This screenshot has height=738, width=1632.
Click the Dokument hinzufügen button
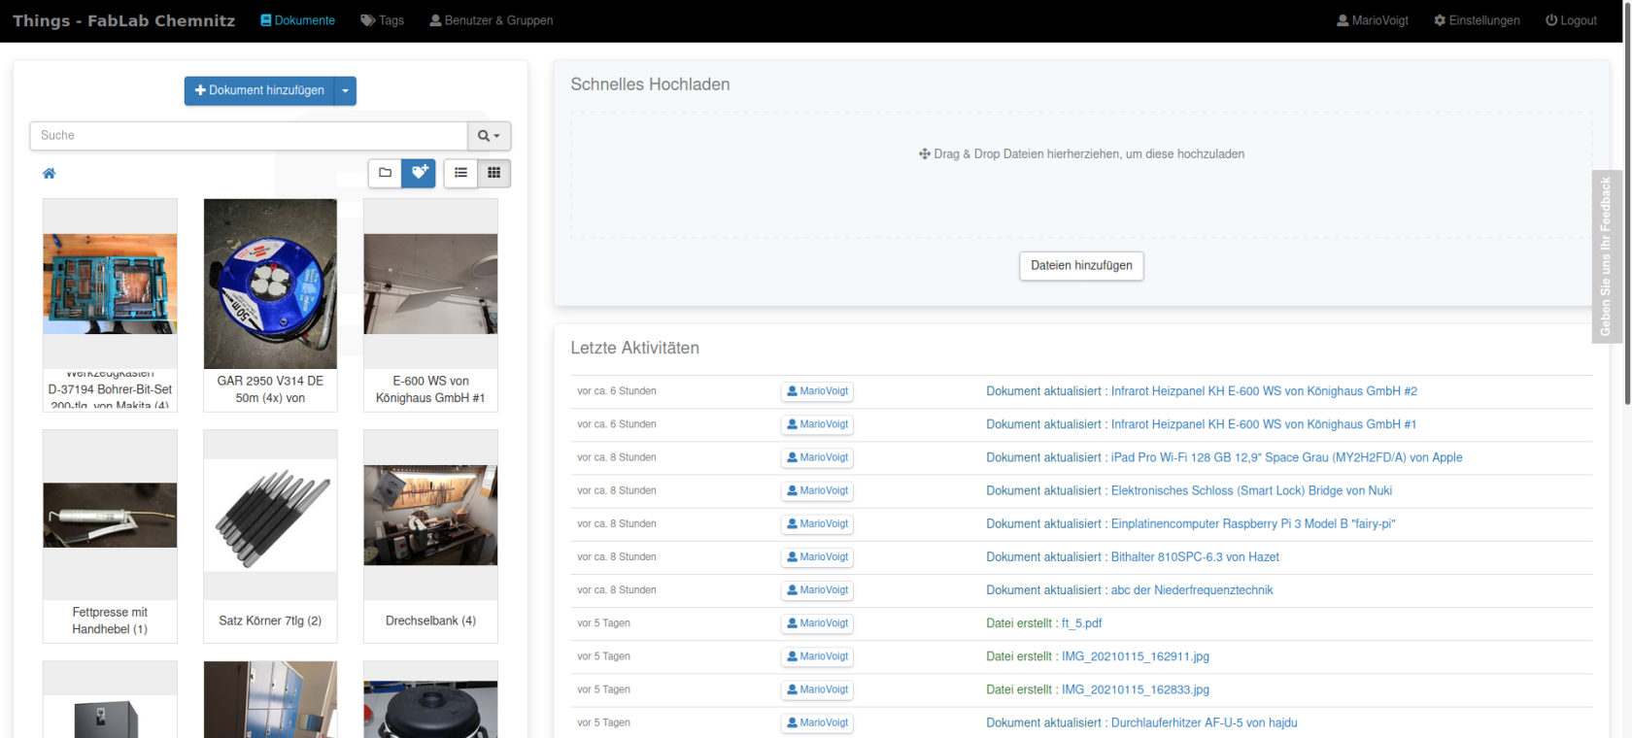(x=259, y=90)
